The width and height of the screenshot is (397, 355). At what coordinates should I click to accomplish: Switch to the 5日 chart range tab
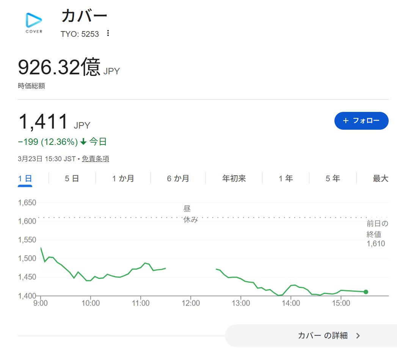(x=72, y=178)
